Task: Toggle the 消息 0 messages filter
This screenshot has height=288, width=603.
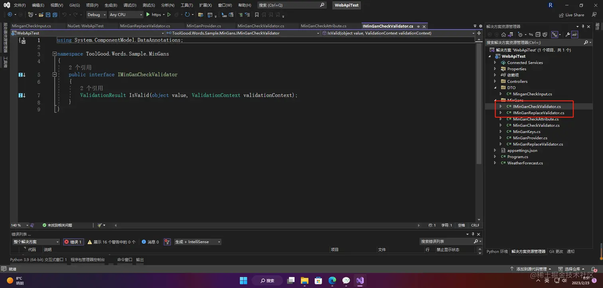Action: (x=150, y=242)
